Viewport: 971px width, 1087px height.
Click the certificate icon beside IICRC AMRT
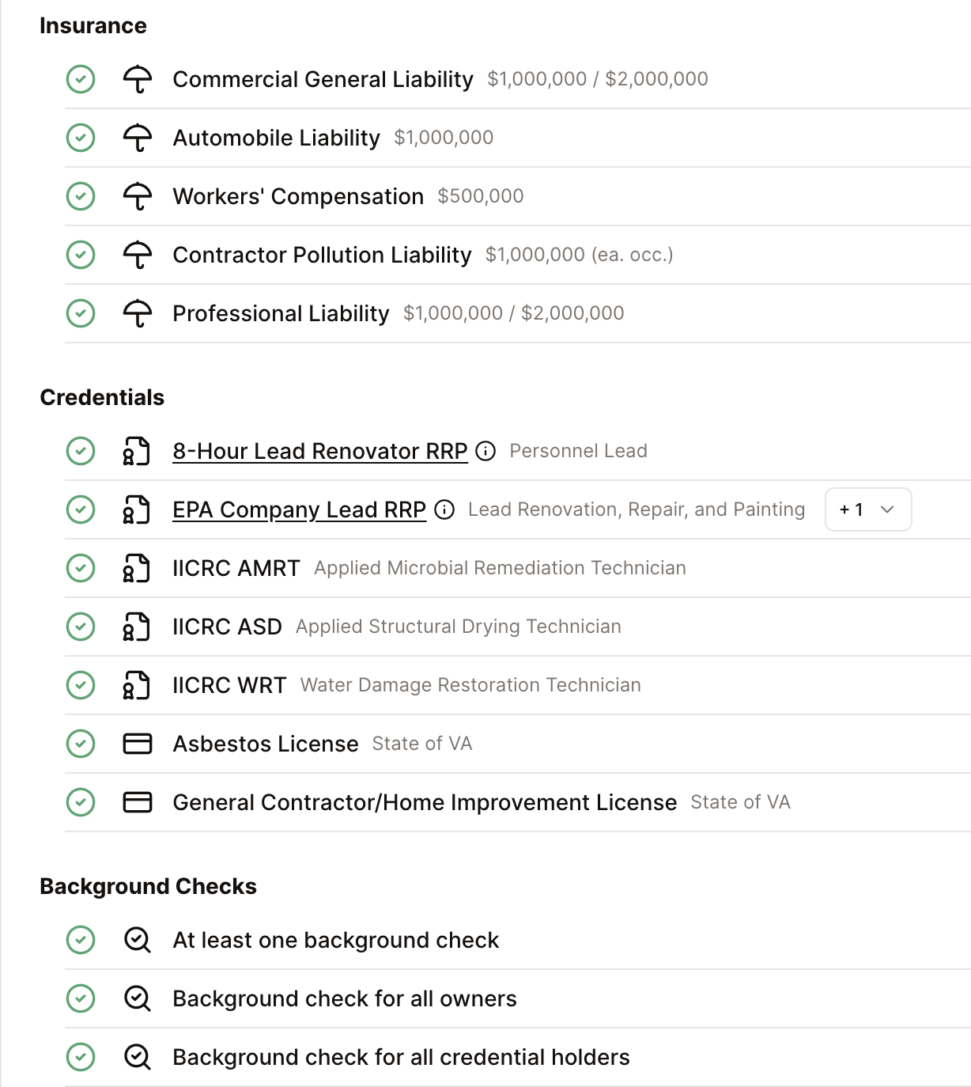tap(137, 568)
